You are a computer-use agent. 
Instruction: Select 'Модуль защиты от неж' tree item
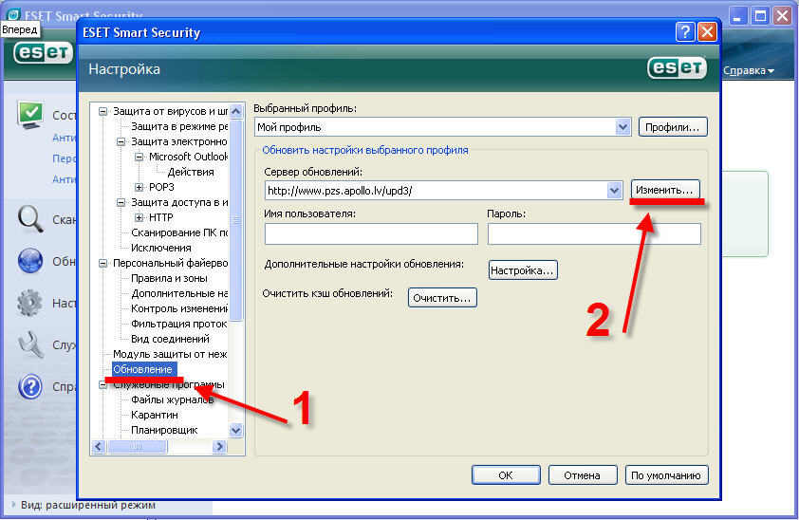pyautogui.click(x=170, y=354)
